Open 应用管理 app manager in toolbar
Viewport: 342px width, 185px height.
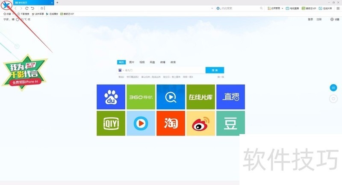(x=274, y=8)
